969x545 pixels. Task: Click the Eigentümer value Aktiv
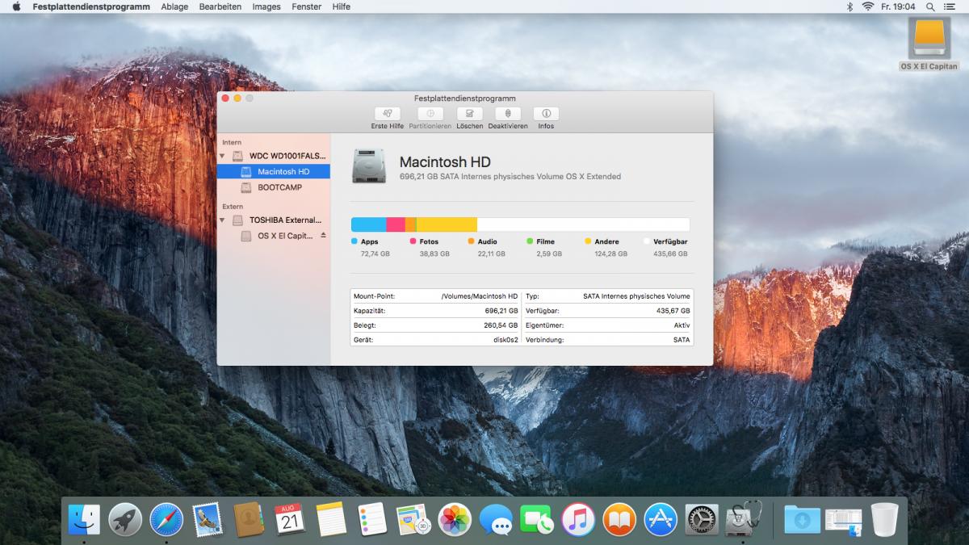coord(682,325)
